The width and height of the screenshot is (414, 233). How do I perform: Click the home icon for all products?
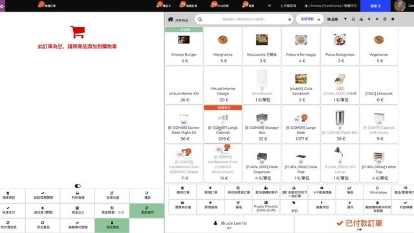tap(171, 19)
